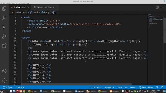Screen dimensions: 166x93
Task: Click the network tray icon
Action: [x=142, y=91]
